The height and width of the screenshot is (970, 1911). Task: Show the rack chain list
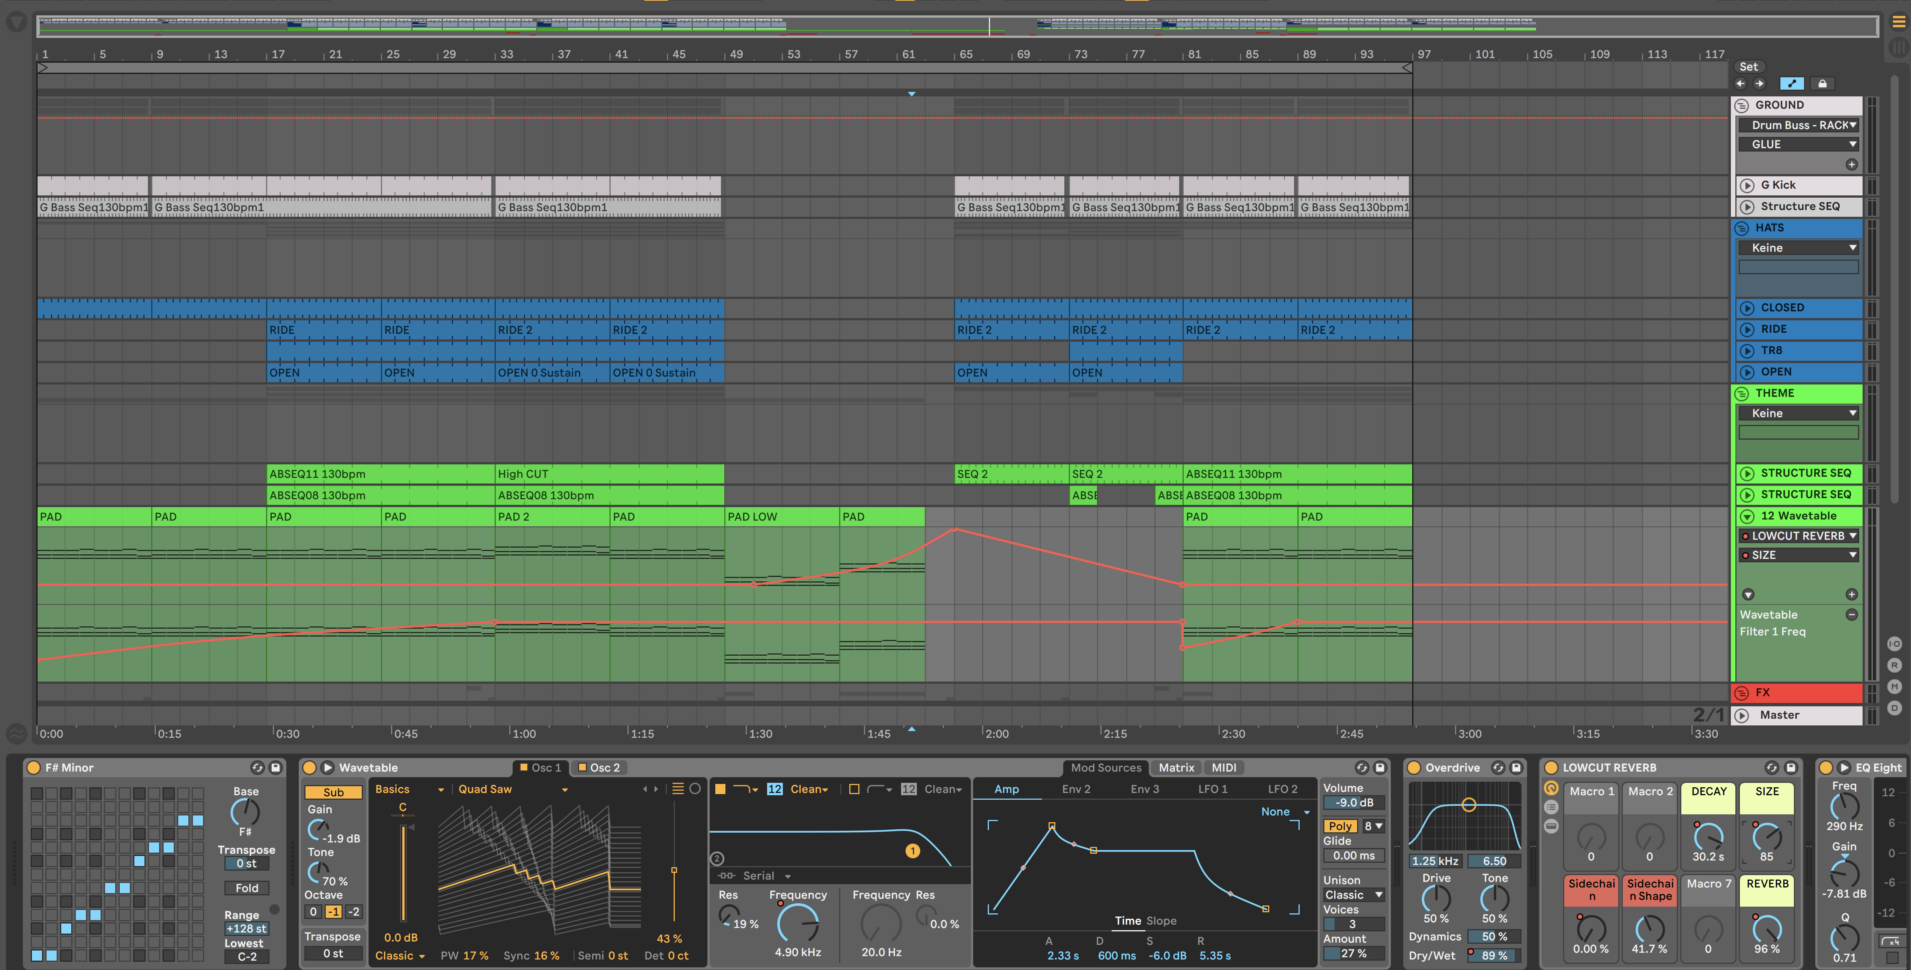coord(1550,807)
